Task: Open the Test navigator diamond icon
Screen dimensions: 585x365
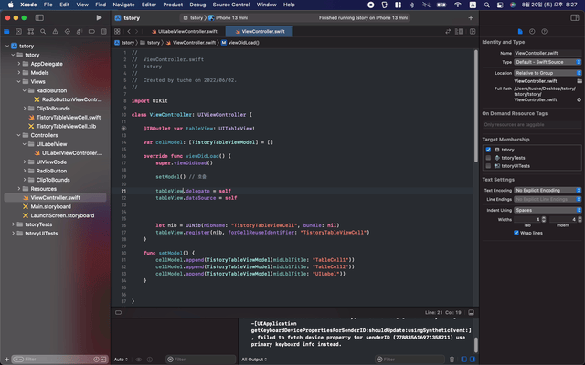Action: point(67,32)
